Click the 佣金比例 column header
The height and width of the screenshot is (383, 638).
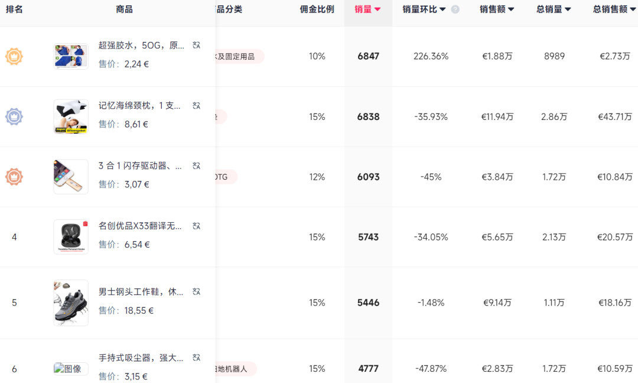317,9
